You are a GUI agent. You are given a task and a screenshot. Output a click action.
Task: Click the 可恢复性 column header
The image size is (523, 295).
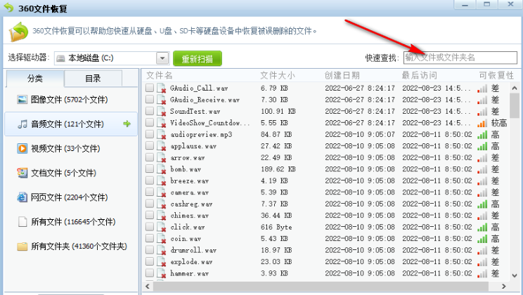pyautogui.click(x=496, y=75)
